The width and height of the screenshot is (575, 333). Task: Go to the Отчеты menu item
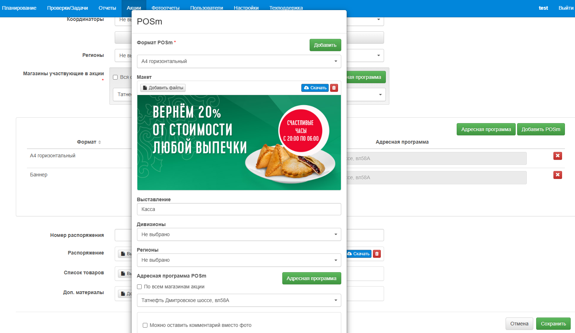[x=107, y=8]
